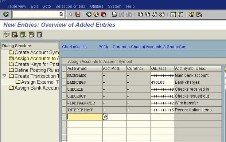Select Assign Bank Accounts folder
Viewport: 226px width, 142px height.
point(34,88)
